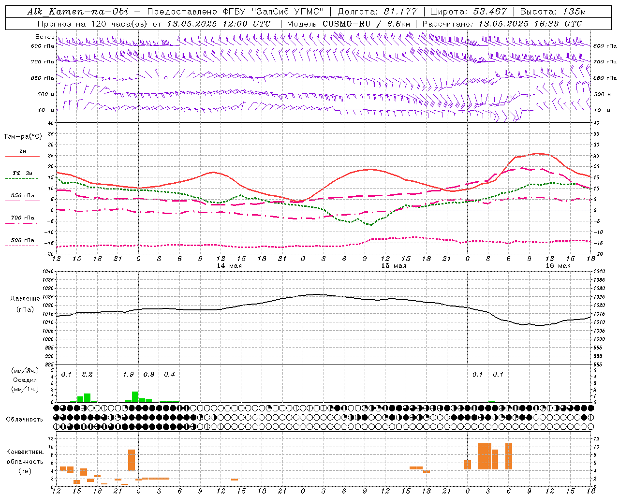
Task: Click the 1.9 precipitation amount
Action: (128, 375)
